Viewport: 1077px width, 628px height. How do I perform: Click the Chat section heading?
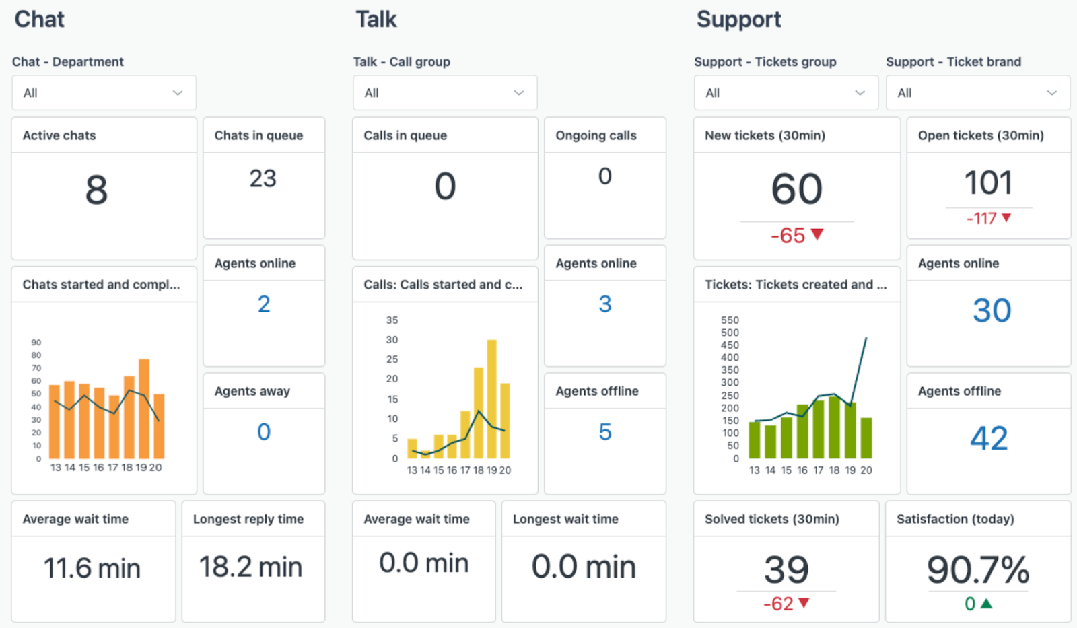tap(38, 20)
